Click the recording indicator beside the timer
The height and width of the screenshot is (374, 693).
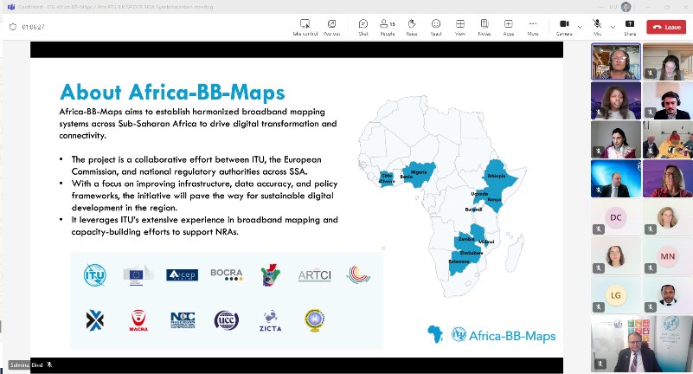(13, 27)
